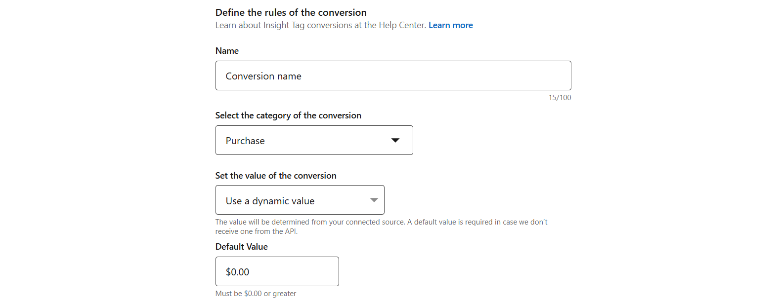Click the Name field label

point(227,51)
